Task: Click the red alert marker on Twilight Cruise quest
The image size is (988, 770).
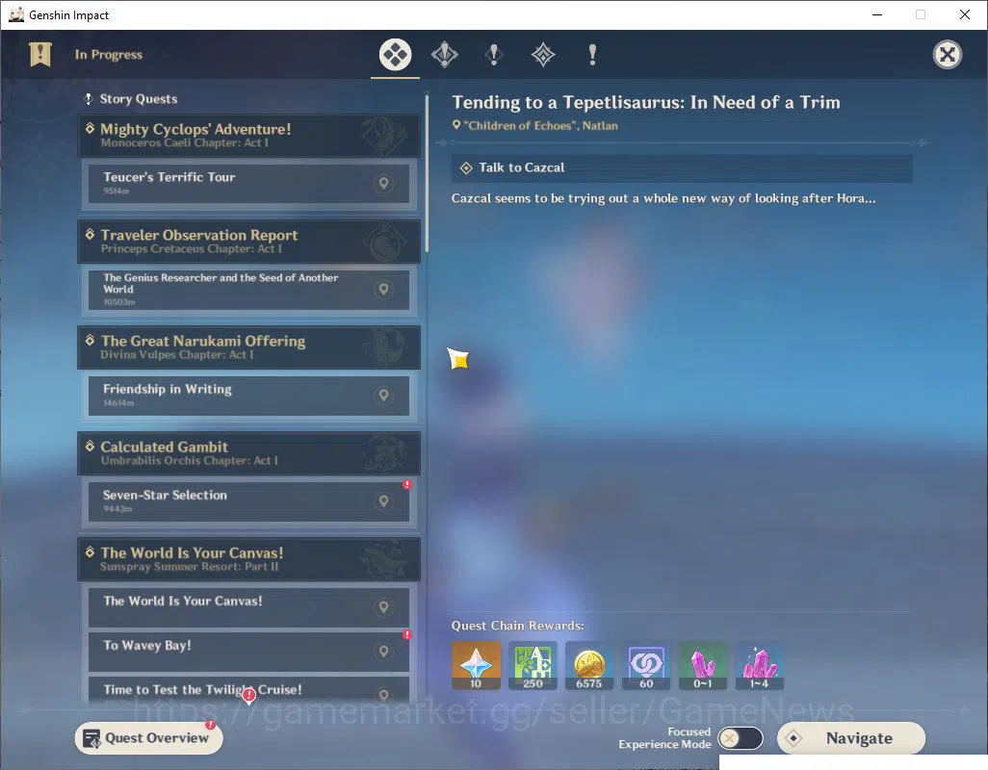Action: (x=248, y=696)
